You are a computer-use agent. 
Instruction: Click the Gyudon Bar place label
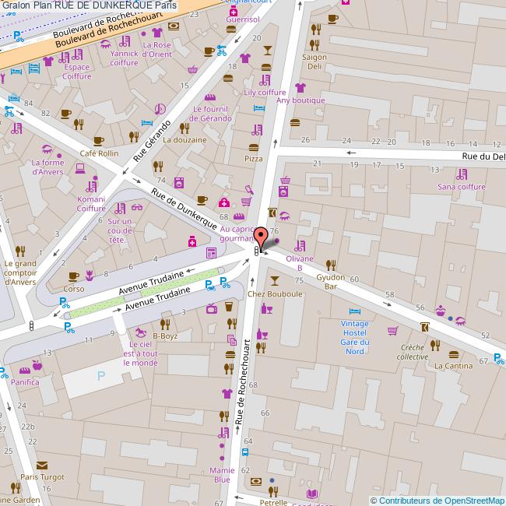point(331,282)
